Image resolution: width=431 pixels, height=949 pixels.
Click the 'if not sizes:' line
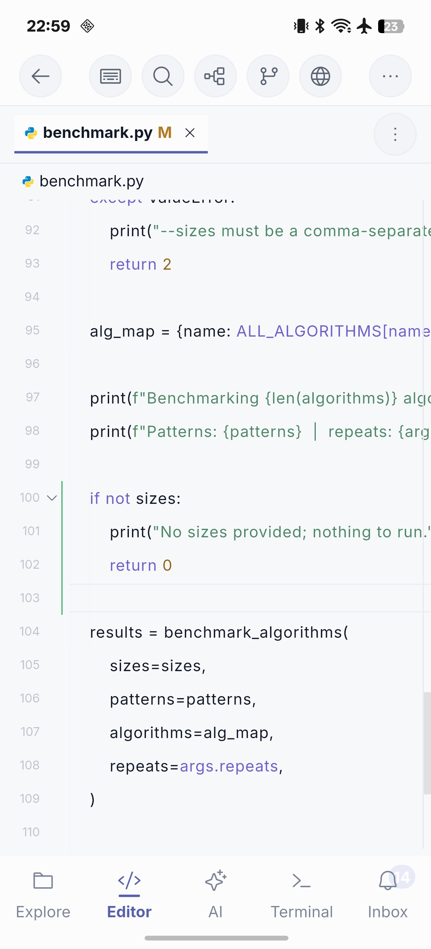(135, 498)
